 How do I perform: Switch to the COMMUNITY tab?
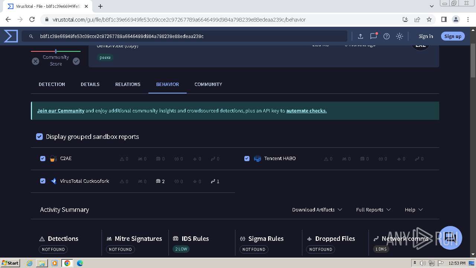(x=208, y=84)
